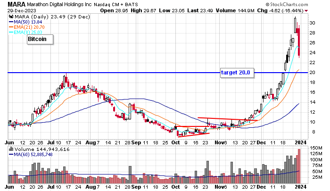Click the MARA (Daily) 23.49 legend entry
330x191 pixels.
pos(52,17)
